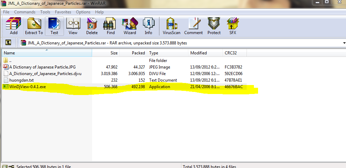Go up one folder level button
Viewport: 346px width, 168px height.
point(8,42)
